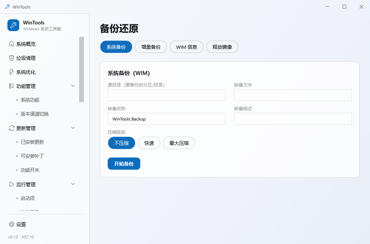Collapse the 运行管理 section chevron
The image size is (370, 244).
click(x=73, y=184)
